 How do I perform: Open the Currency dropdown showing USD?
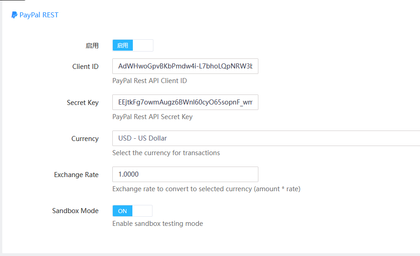pyautogui.click(x=266, y=138)
